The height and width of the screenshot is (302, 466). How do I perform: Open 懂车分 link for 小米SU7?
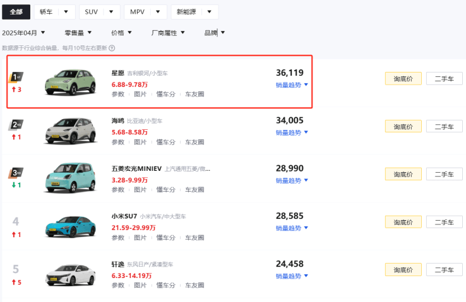point(165,237)
